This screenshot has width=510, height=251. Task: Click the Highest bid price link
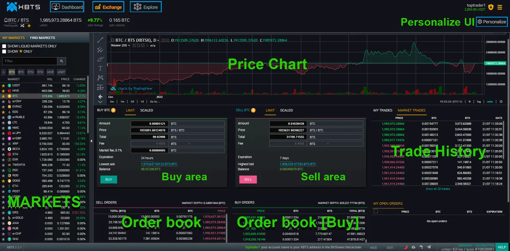click(x=298, y=164)
